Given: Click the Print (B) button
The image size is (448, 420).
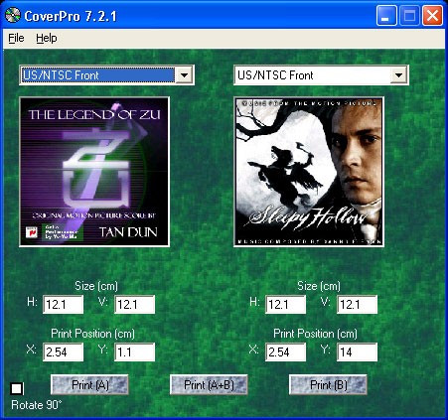Looking at the screenshot, I should click(x=328, y=384).
